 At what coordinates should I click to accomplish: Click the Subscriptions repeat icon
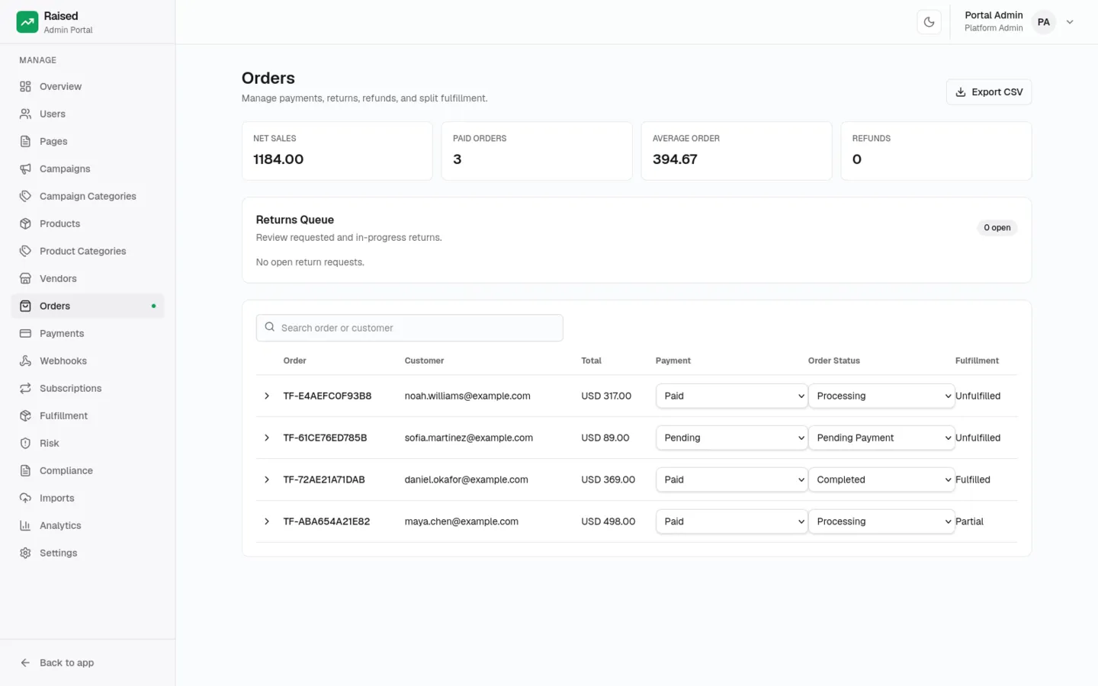[x=25, y=388]
